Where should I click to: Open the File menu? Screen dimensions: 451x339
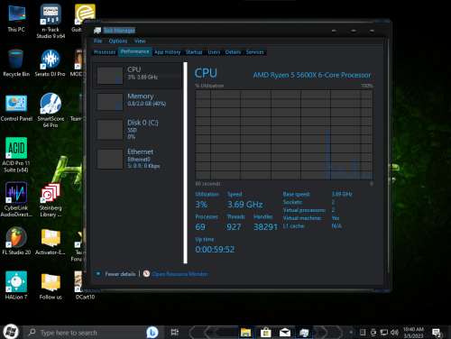pyautogui.click(x=97, y=41)
